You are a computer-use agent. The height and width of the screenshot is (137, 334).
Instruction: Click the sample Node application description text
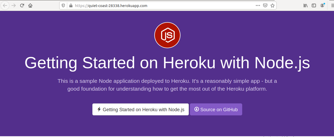pos(167,85)
